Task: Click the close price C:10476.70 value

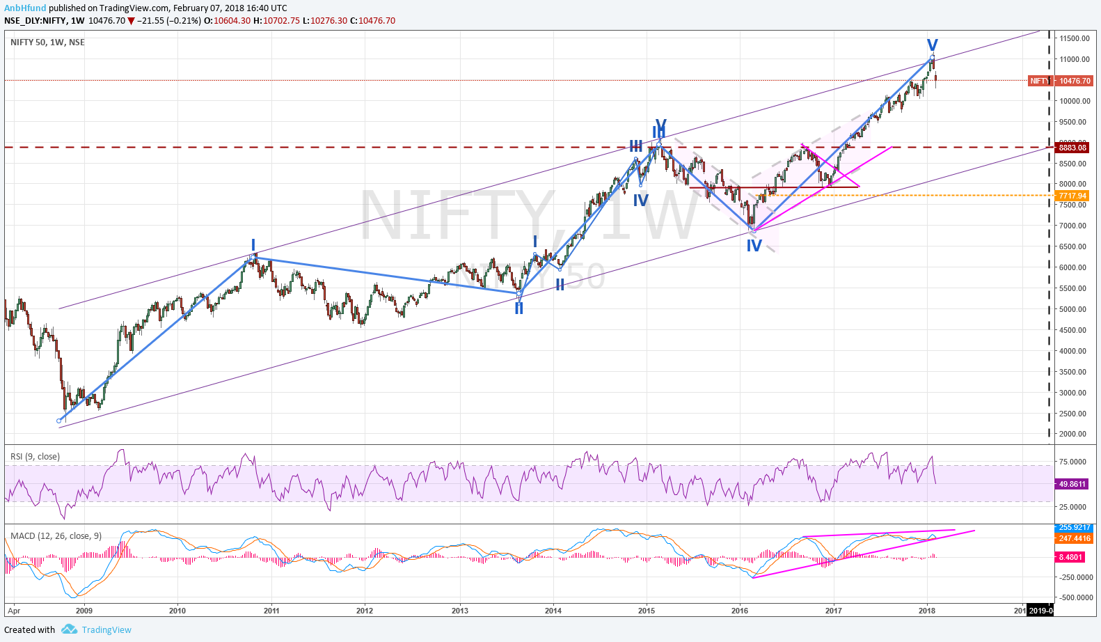Action: tap(372, 21)
